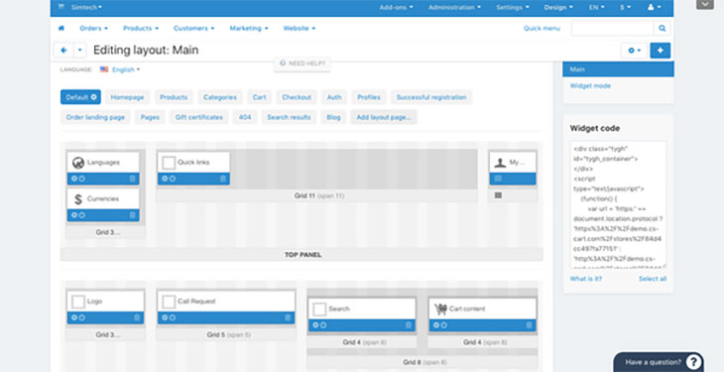Screen dimensions: 724x372
Task: Open settings gear of Languages block
Action: [x=73, y=179]
